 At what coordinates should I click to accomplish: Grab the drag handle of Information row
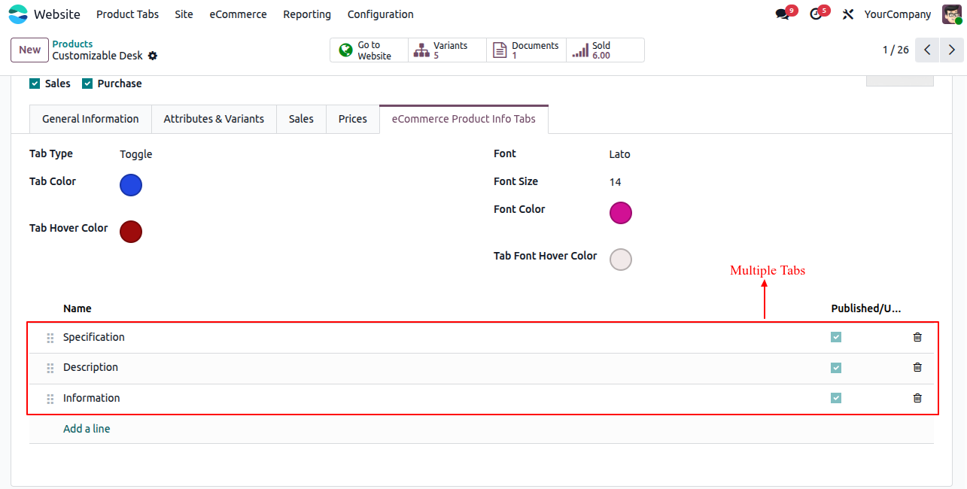click(50, 399)
